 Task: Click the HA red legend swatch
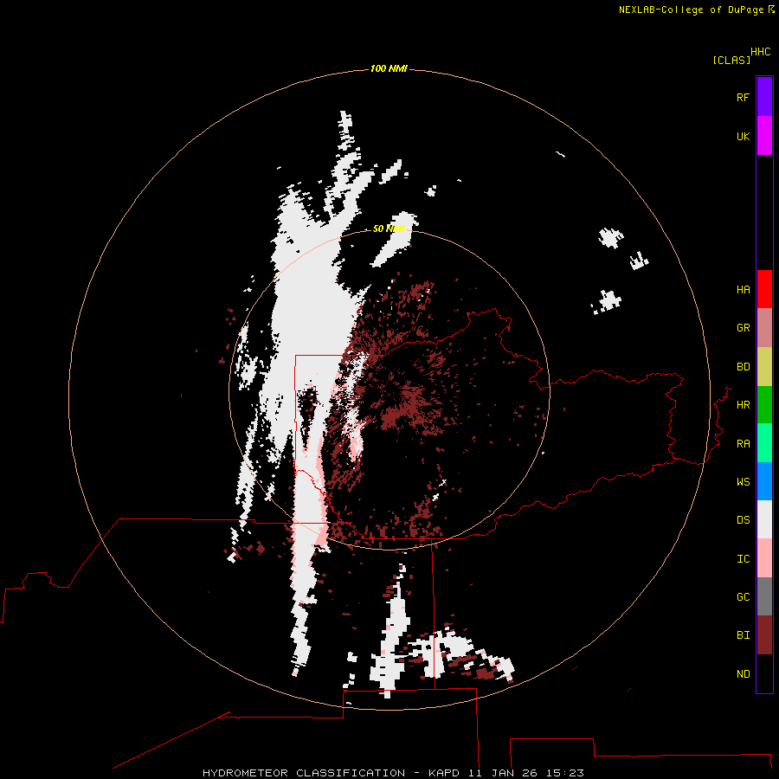coord(764,289)
